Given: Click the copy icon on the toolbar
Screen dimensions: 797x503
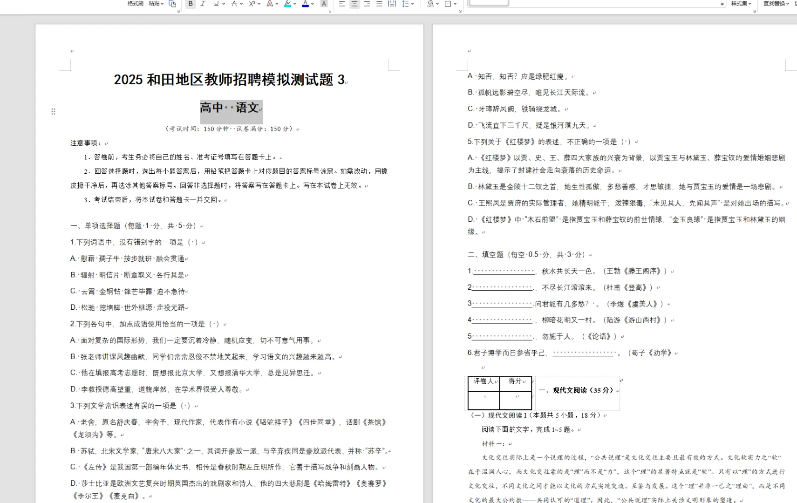Looking at the screenshot, I should 172,4.
